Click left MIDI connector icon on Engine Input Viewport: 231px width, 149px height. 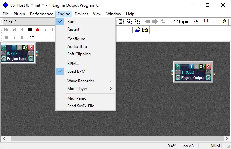pos(4,53)
